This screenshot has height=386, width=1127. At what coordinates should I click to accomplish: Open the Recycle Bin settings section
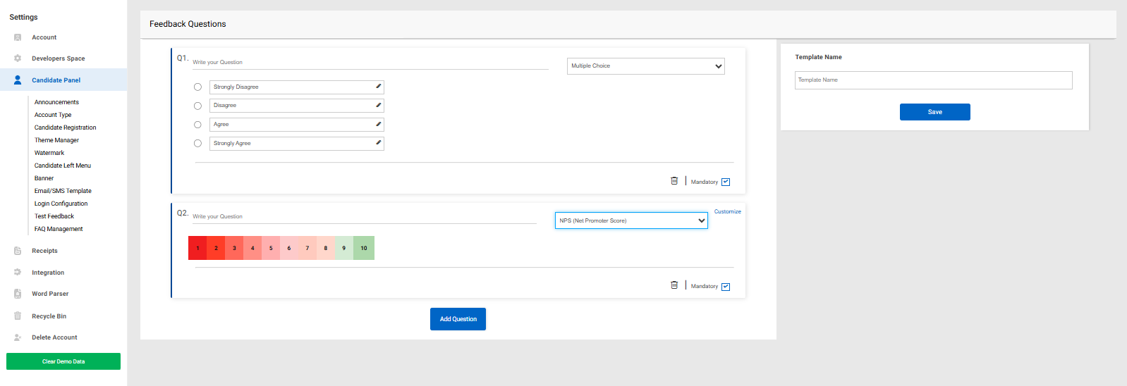pyautogui.click(x=49, y=316)
